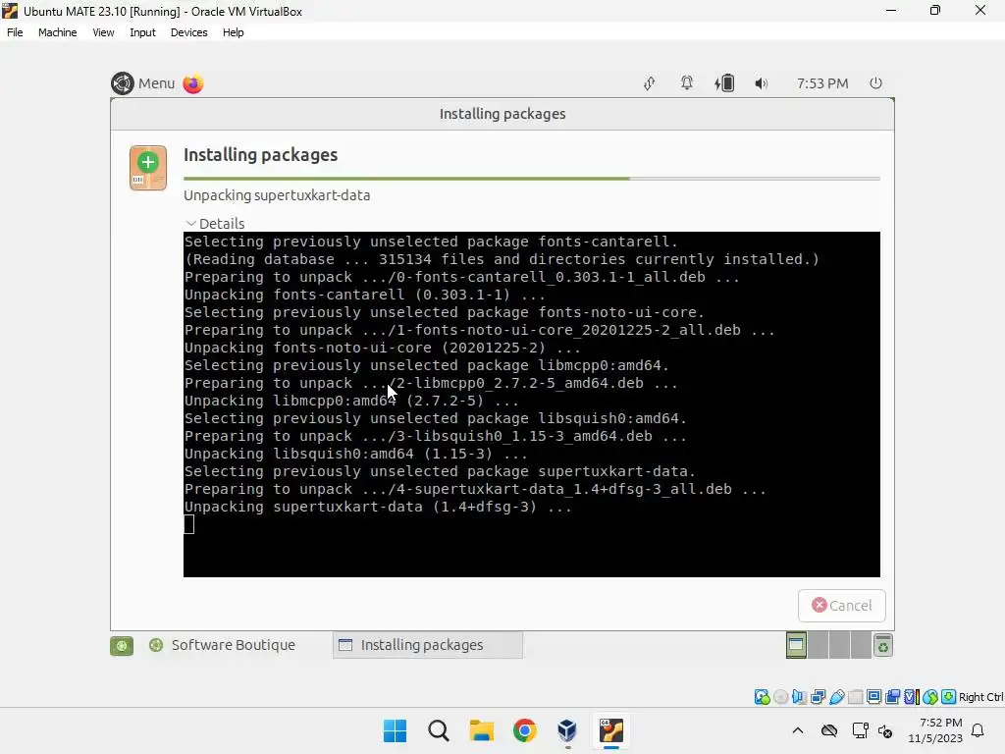Click the 7:53 PM clock in MATE panel

coord(822,83)
